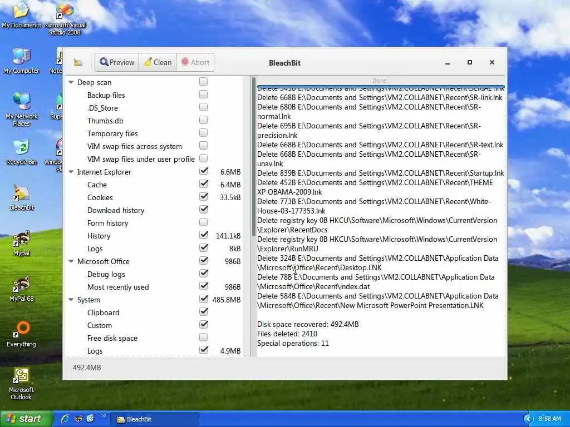
Task: Open the Recycle Bin
Action: pyautogui.click(x=22, y=152)
